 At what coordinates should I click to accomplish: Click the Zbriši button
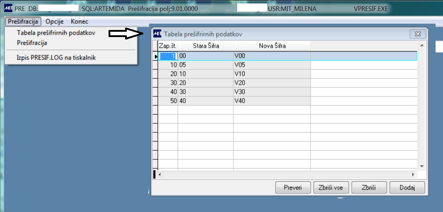(x=369, y=188)
